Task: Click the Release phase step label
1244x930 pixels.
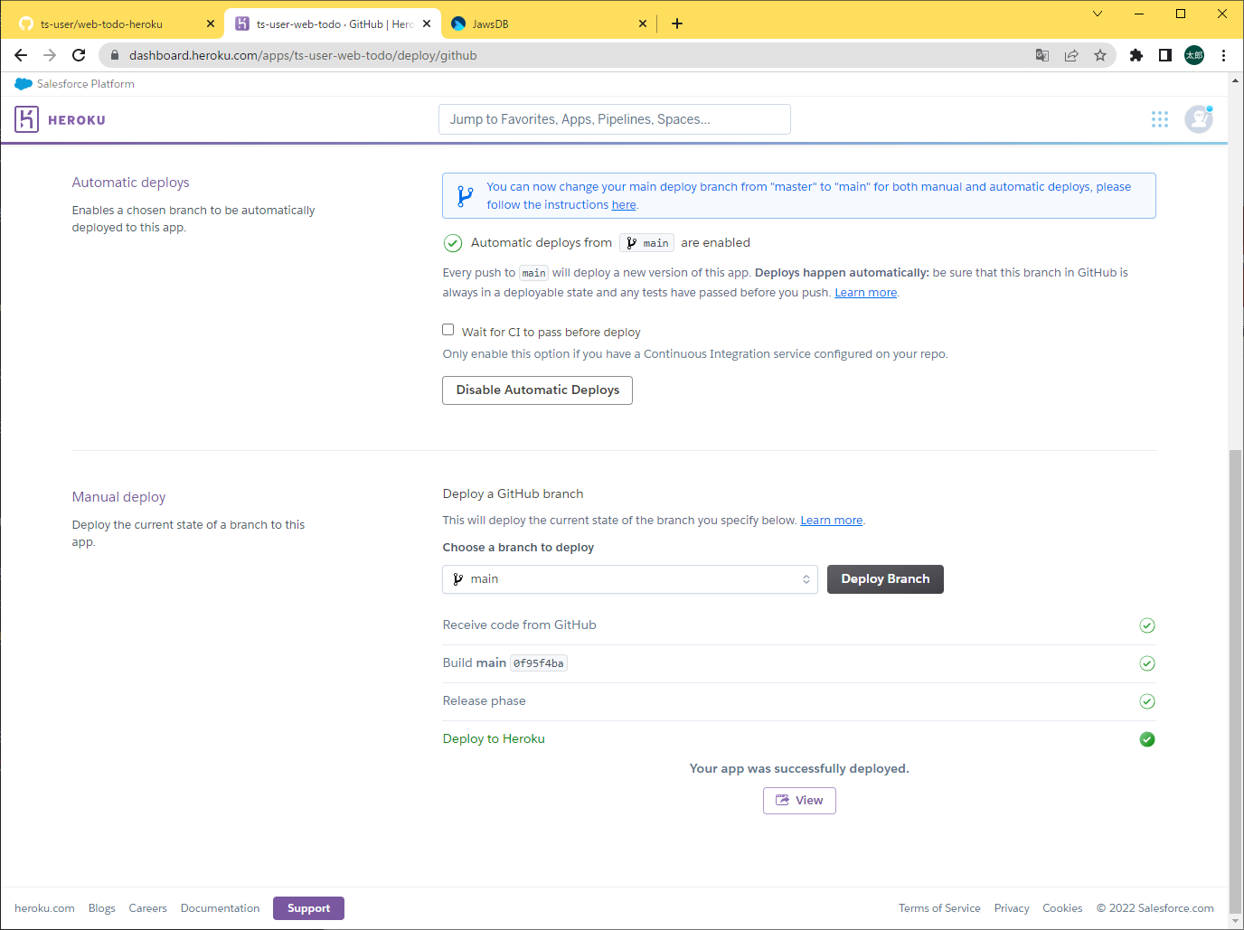Action: point(484,701)
